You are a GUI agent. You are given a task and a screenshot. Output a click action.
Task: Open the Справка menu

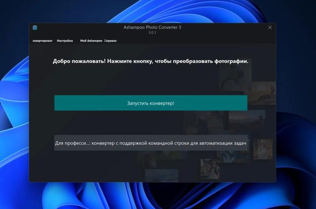click(111, 41)
